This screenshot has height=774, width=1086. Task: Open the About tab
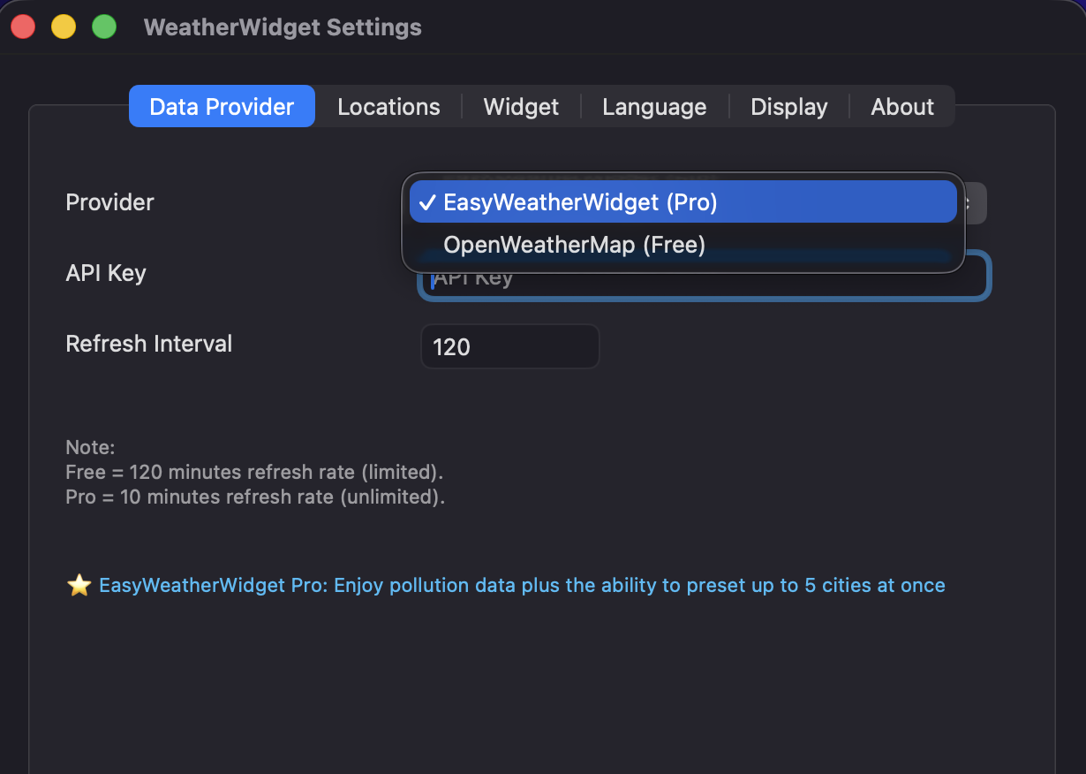(902, 107)
